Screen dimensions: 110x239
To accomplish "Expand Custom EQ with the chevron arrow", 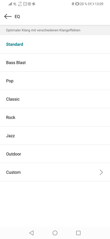I will pos(101,172).
